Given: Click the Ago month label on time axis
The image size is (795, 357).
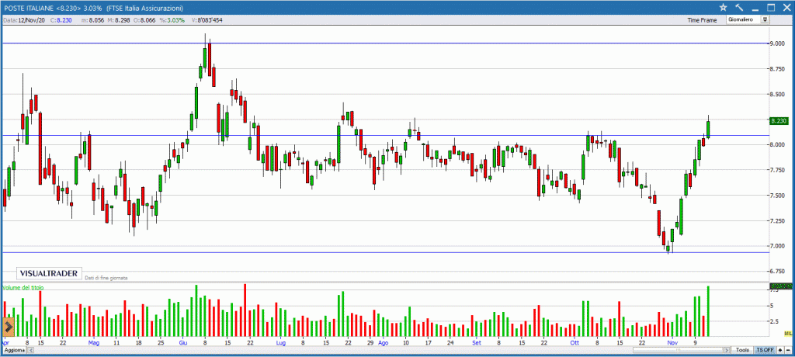Looking at the screenshot, I should tap(384, 342).
